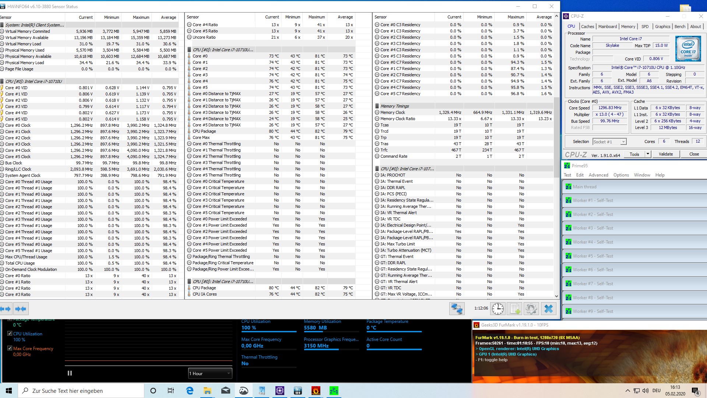Pause the monitoring graph

point(70,373)
